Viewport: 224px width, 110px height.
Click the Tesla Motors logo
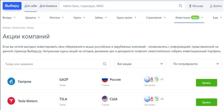coord(11,101)
